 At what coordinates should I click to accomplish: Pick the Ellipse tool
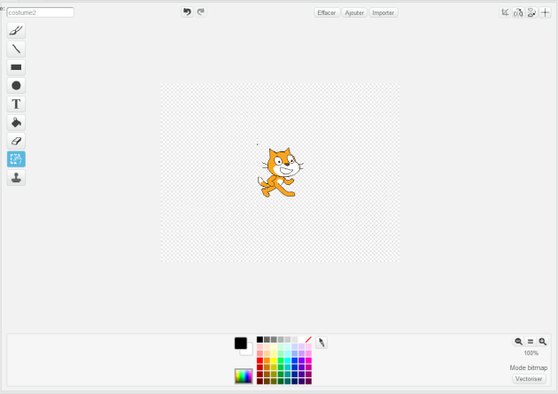coord(16,86)
